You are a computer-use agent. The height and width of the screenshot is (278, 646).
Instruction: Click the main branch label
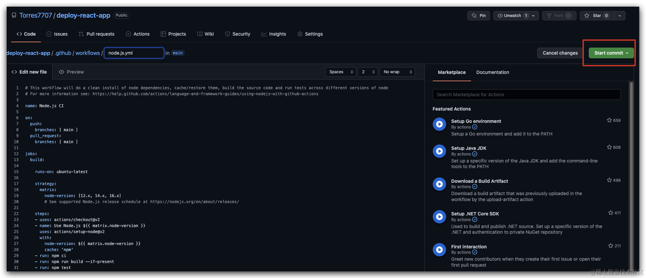[178, 53]
